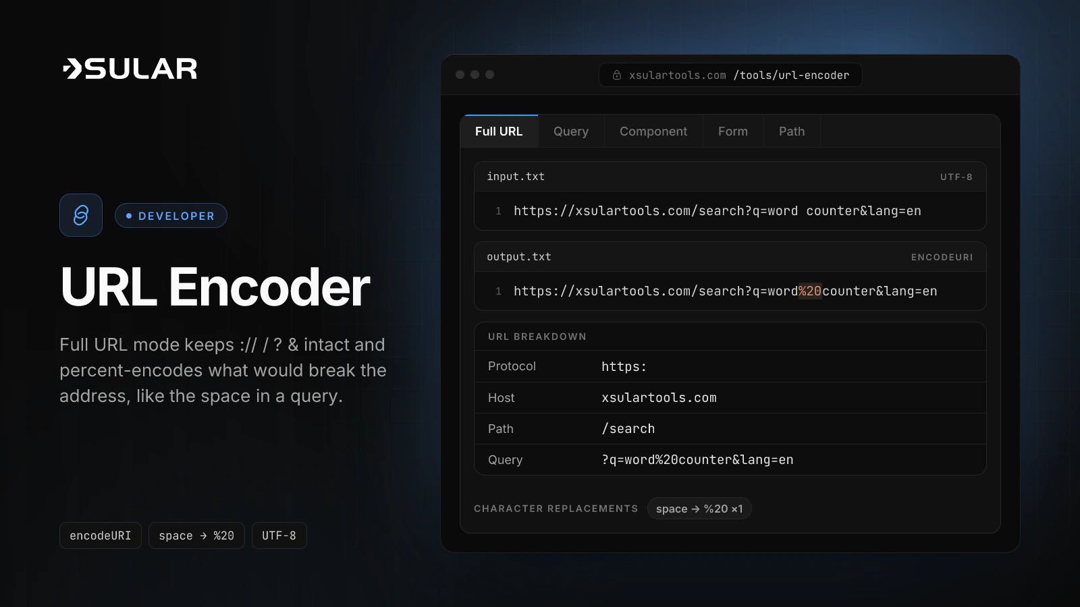Click the UTF-8 label in input header
This screenshot has height=607, width=1080.
tap(956, 177)
